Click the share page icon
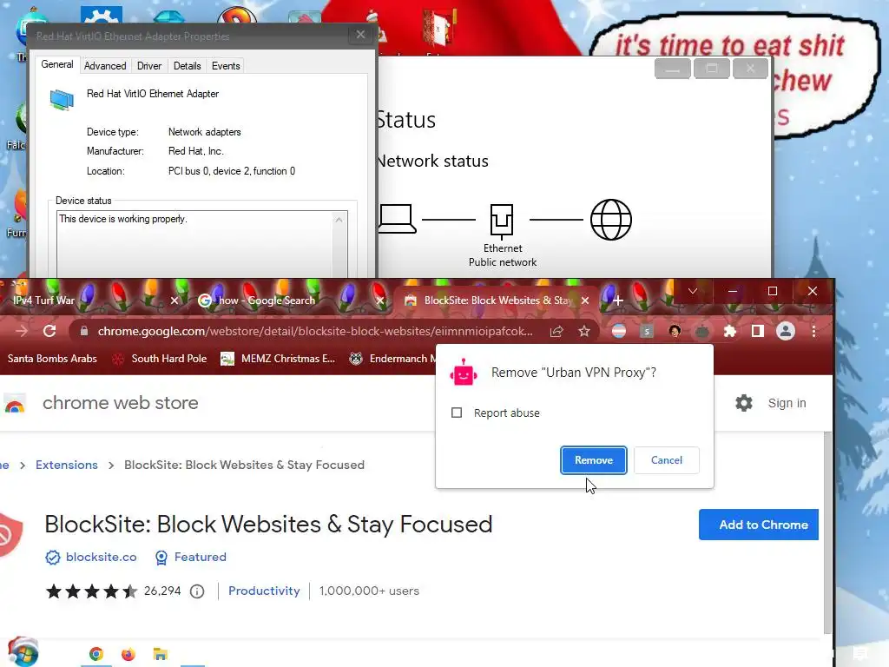 coord(556,331)
